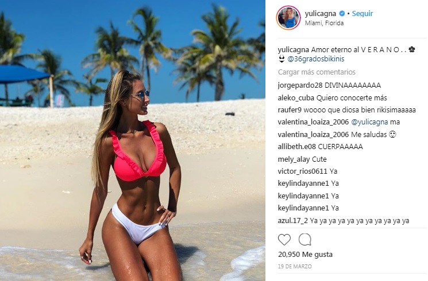The image size is (428, 281).
Task: Click the beach photo of the post
Action: tap(133, 140)
